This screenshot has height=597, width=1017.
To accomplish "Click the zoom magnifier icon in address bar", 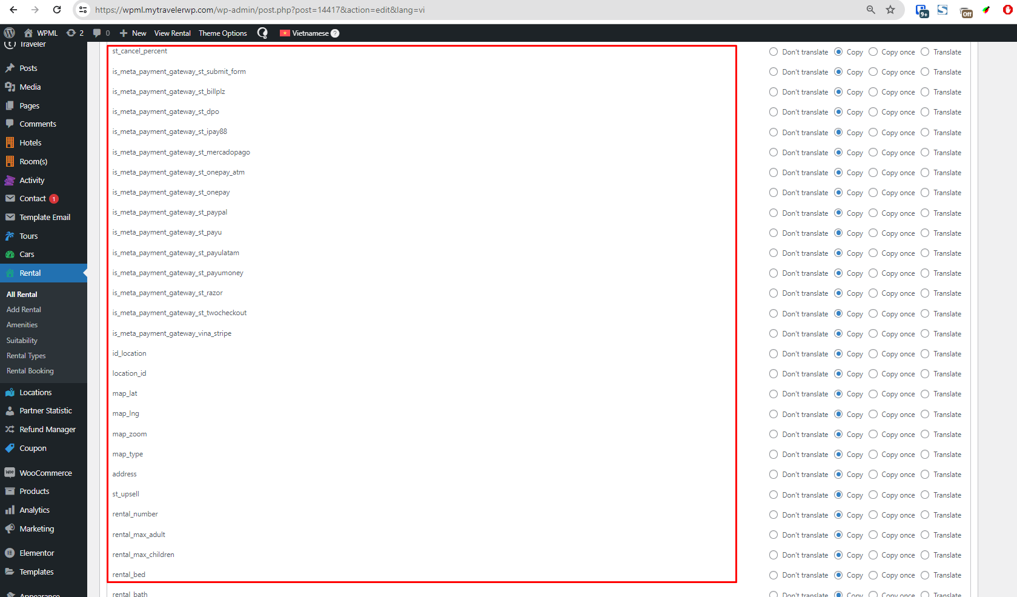I will [871, 10].
